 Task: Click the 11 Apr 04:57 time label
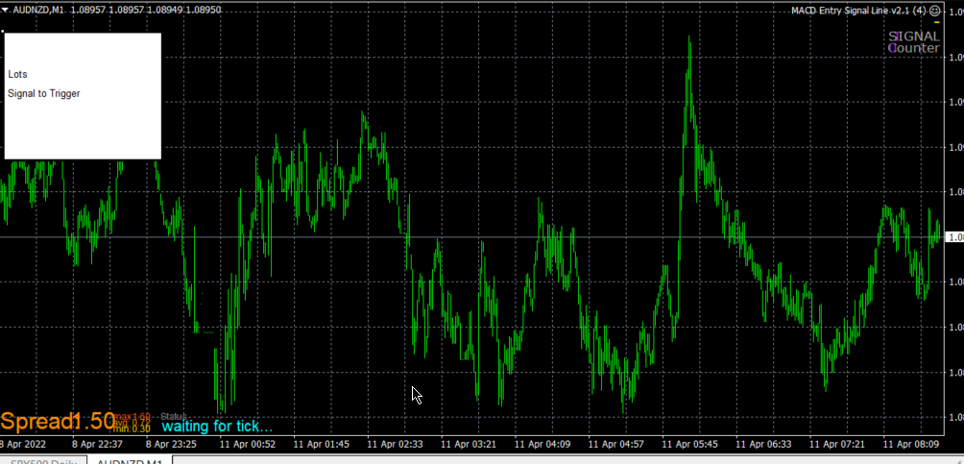coord(616,444)
